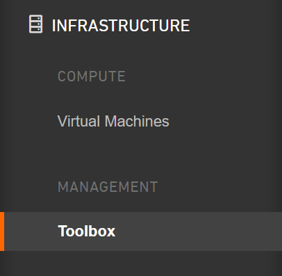
Task: Click the orange active marker beside Toolbox
Action: (x=2, y=232)
